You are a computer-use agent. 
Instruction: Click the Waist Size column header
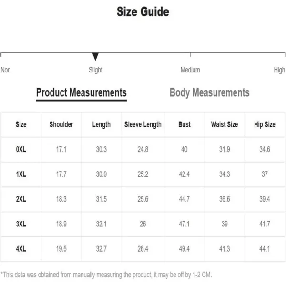pyautogui.click(x=225, y=124)
